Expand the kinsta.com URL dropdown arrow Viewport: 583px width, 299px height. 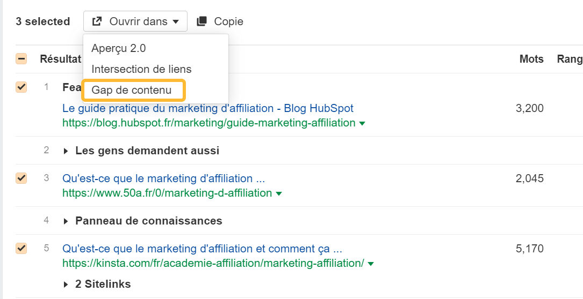point(371,264)
